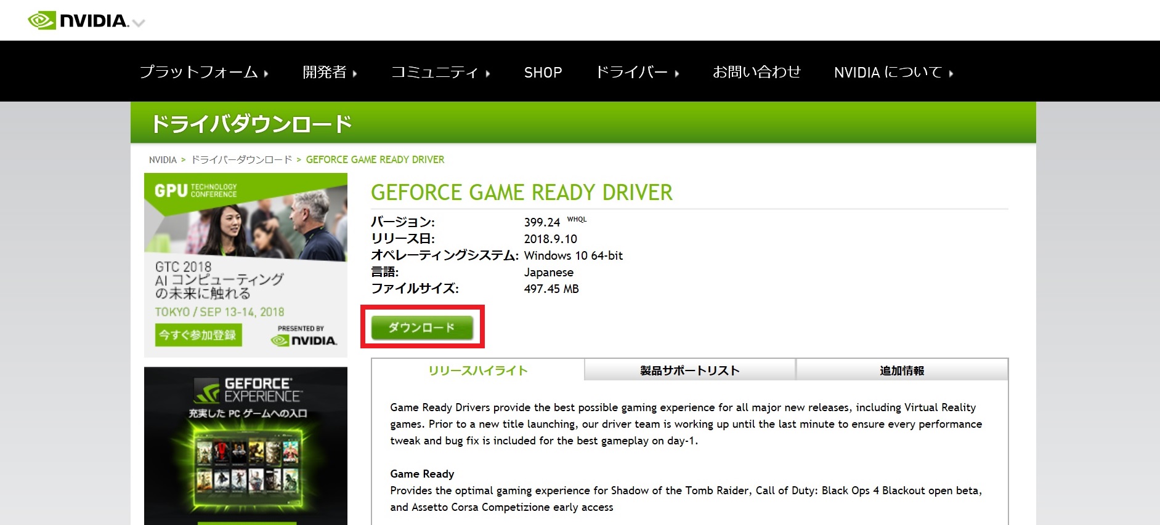Viewport: 1160px width, 525px height.
Task: Click NVIDIA breadcrumb link
Action: coord(163,160)
